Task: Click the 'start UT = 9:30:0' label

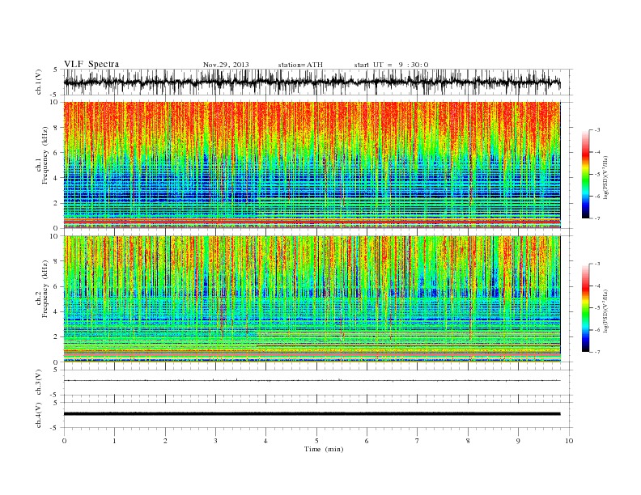Action: coord(391,65)
